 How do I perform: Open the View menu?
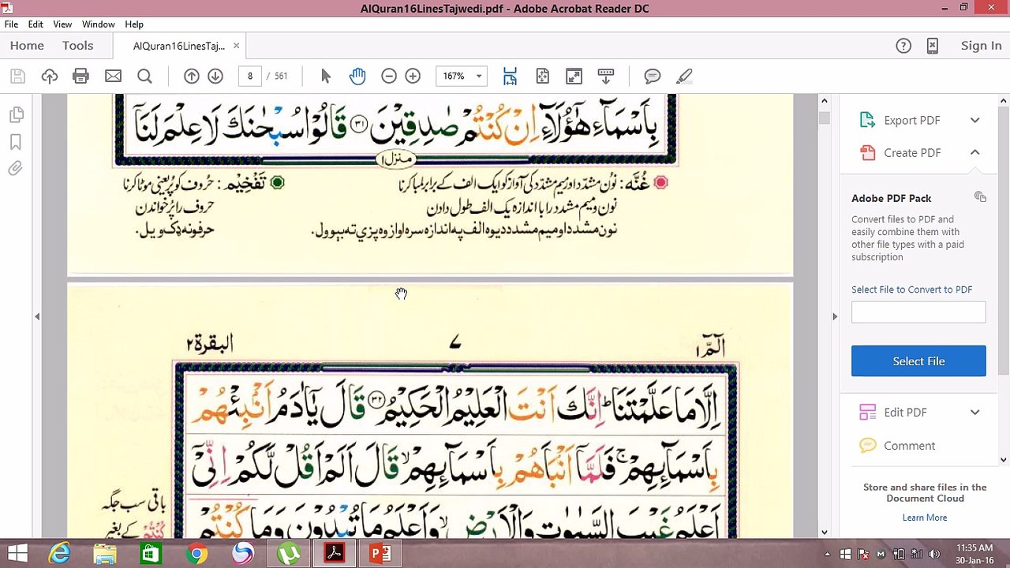(x=62, y=24)
